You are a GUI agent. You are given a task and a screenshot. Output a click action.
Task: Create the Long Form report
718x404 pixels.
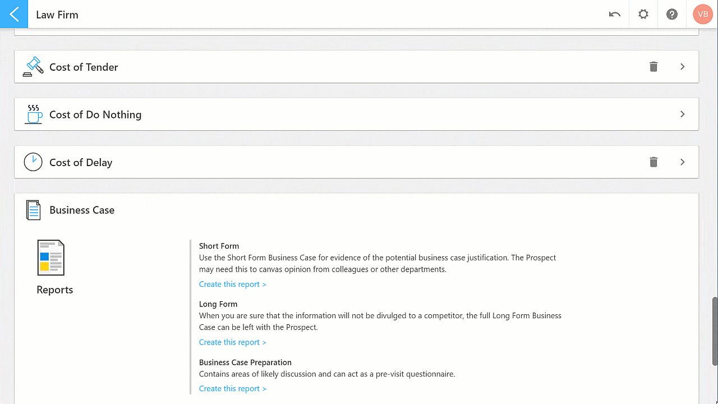pos(233,342)
